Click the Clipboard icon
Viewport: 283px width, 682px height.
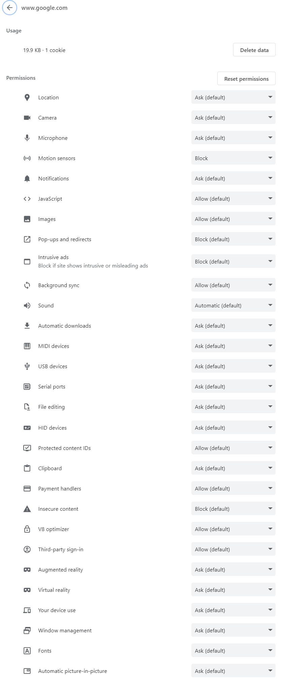tap(27, 468)
